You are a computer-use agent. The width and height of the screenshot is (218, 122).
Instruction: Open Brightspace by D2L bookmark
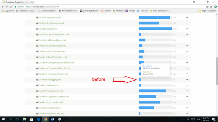[x=26, y=11]
